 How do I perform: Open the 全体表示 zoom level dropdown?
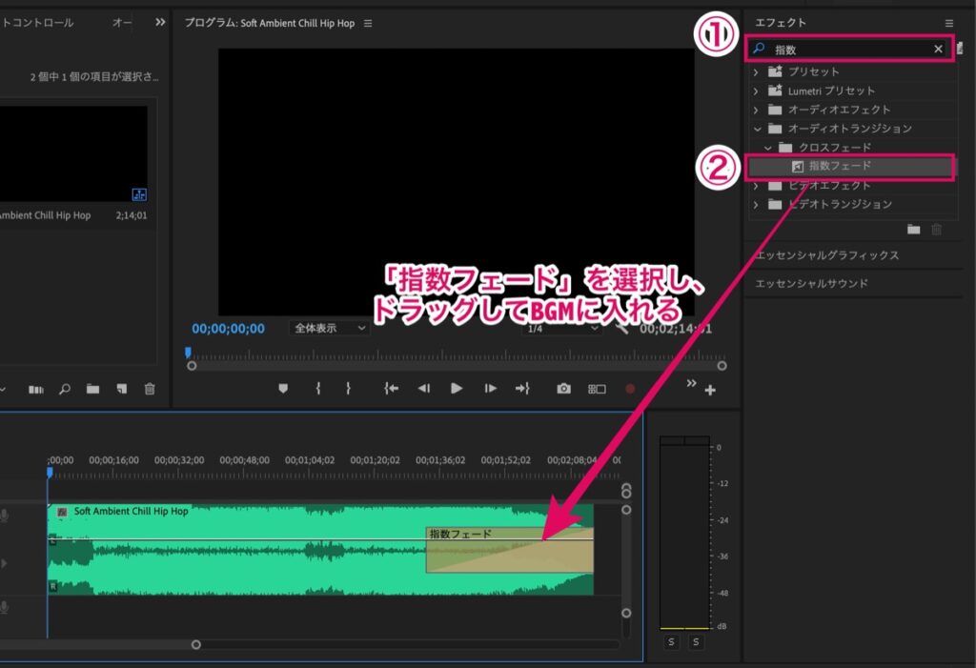[329, 328]
